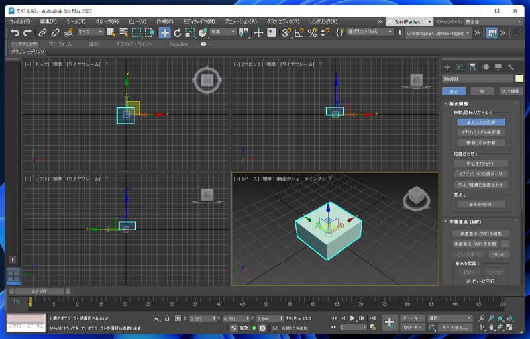This screenshot has height=339, width=530.
Task: Click the 作業基点 (WP) を編集 button
Action: click(x=481, y=233)
